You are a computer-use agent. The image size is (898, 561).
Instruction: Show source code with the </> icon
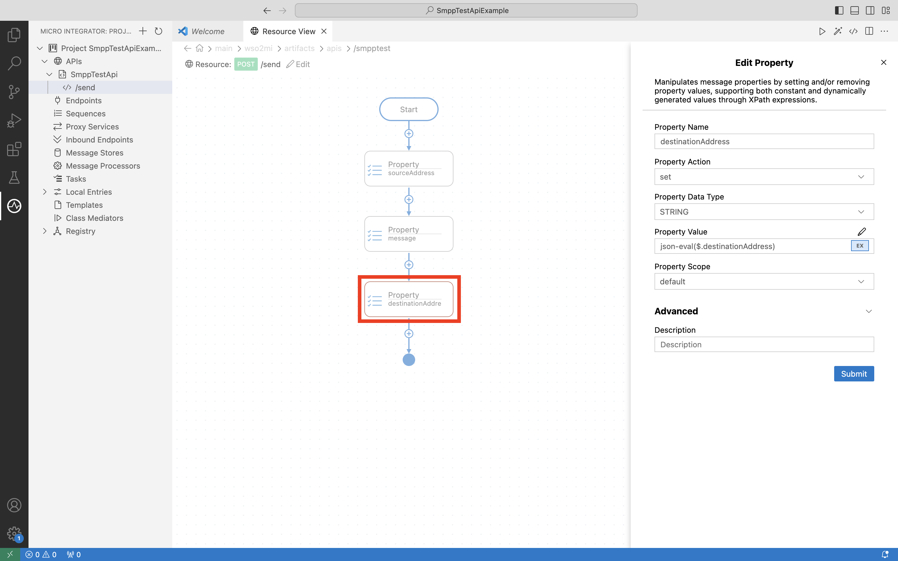[x=853, y=31]
